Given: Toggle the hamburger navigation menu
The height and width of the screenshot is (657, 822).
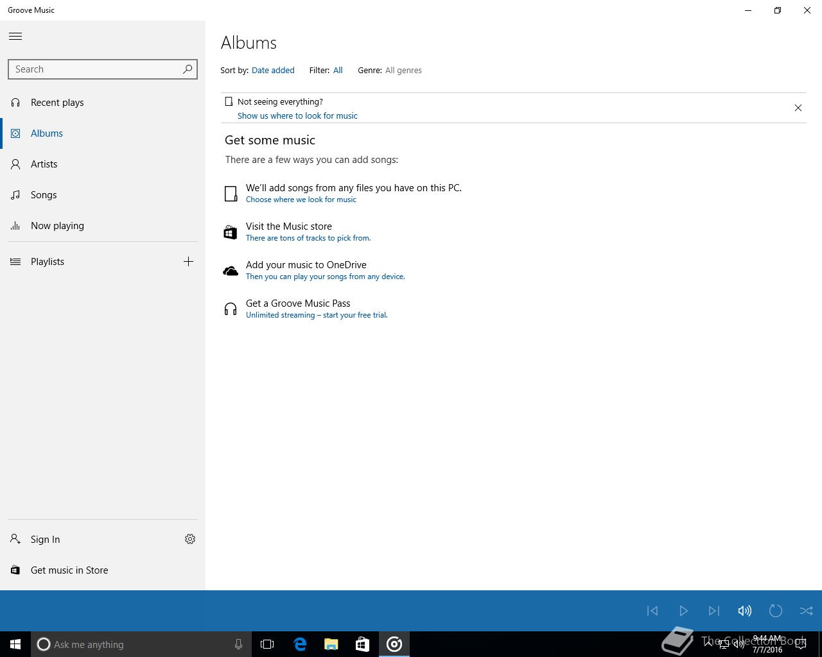Looking at the screenshot, I should (15, 36).
